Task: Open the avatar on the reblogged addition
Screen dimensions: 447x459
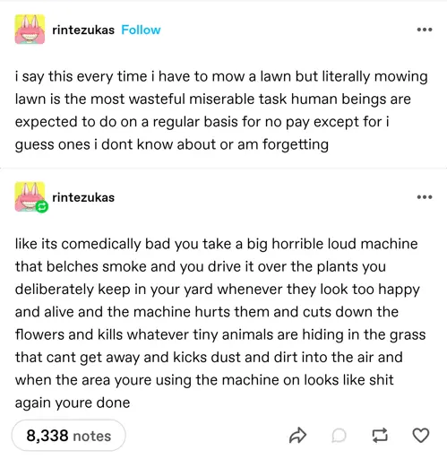Action: tap(30, 196)
